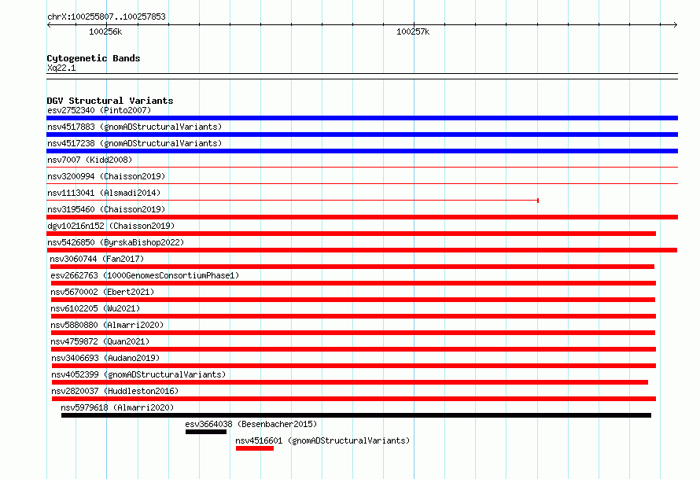
Task: Open nsv4759872 (Quan2021) label
Action: [x=100, y=341]
